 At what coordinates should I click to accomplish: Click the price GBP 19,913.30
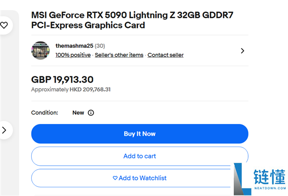click(x=62, y=80)
